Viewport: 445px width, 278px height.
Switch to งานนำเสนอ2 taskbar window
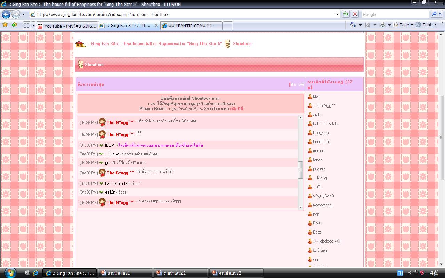[x=180, y=273]
